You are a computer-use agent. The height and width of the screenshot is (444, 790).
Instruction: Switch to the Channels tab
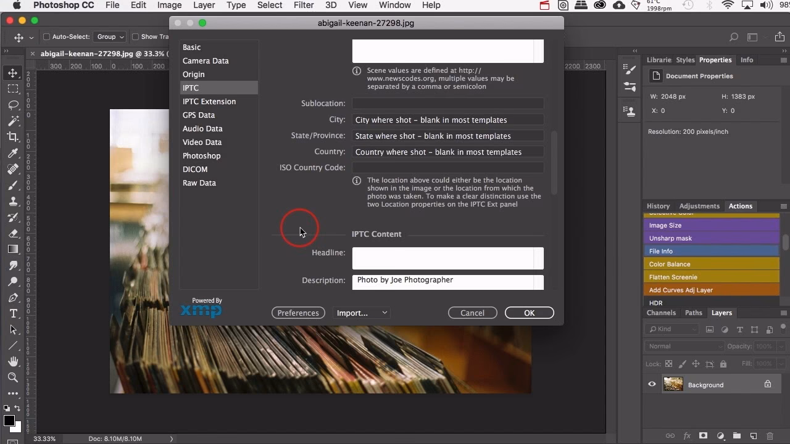pos(660,313)
